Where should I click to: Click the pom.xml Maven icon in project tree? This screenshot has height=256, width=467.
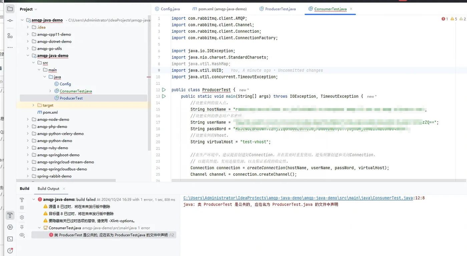(x=40, y=112)
